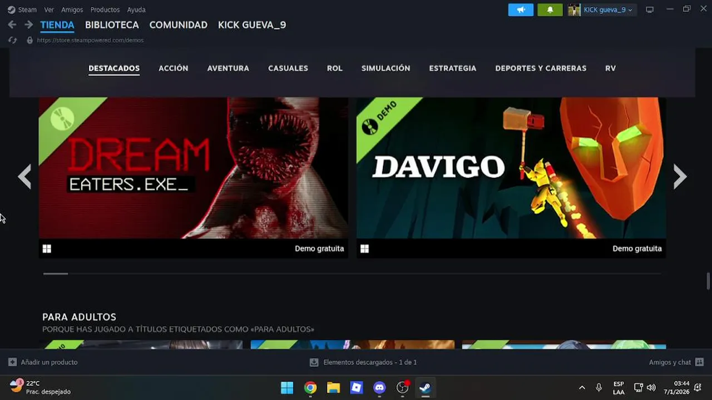
Task: Click the carousel page indicator bar
Action: [x=56, y=273]
